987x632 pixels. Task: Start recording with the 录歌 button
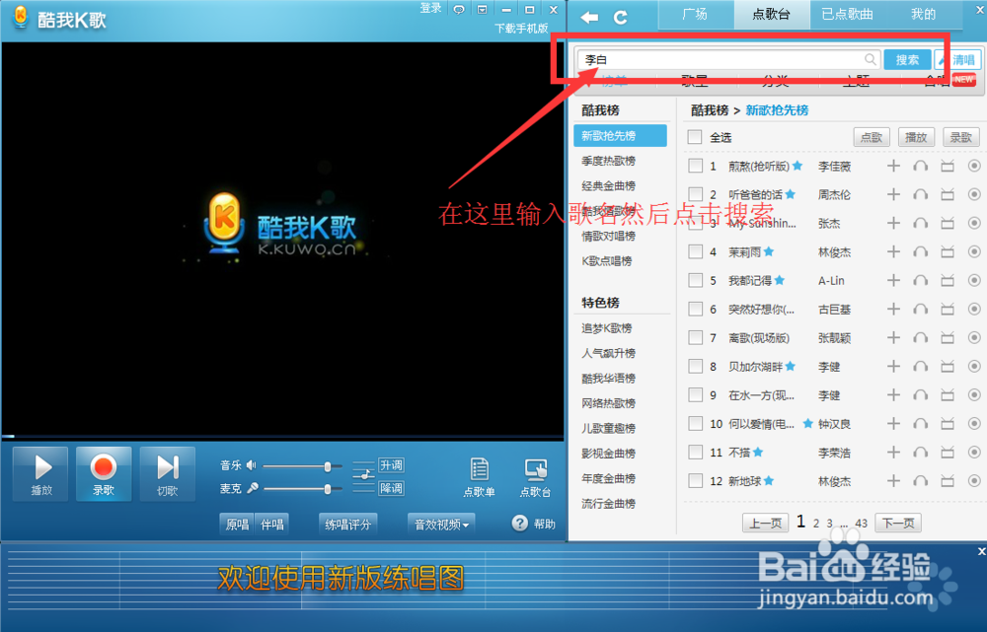point(104,473)
